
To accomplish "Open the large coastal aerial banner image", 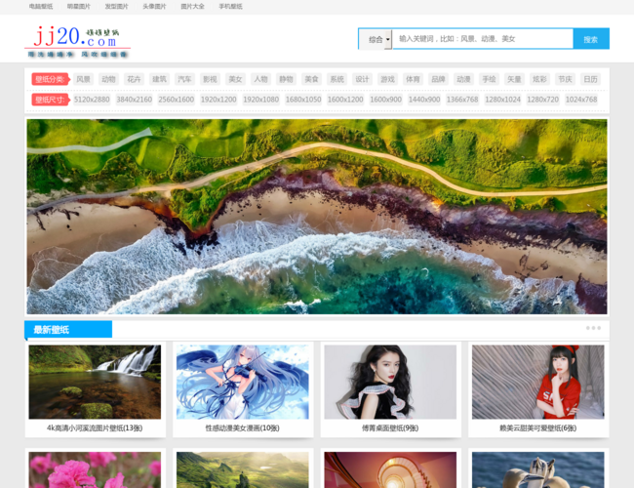I will pos(317,217).
